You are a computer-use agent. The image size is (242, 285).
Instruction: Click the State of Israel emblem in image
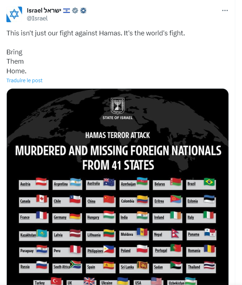(x=117, y=106)
